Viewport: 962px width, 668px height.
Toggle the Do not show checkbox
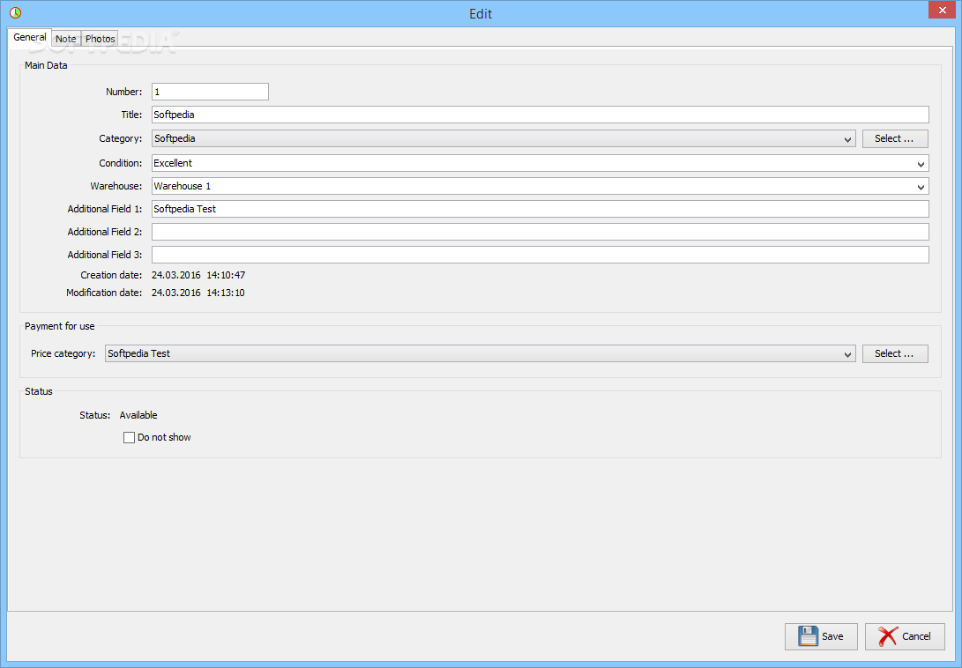pyautogui.click(x=129, y=437)
